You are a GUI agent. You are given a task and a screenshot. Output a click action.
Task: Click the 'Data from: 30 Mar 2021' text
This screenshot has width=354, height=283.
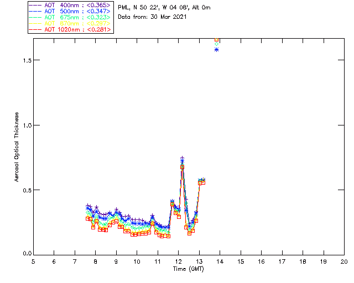(152, 17)
